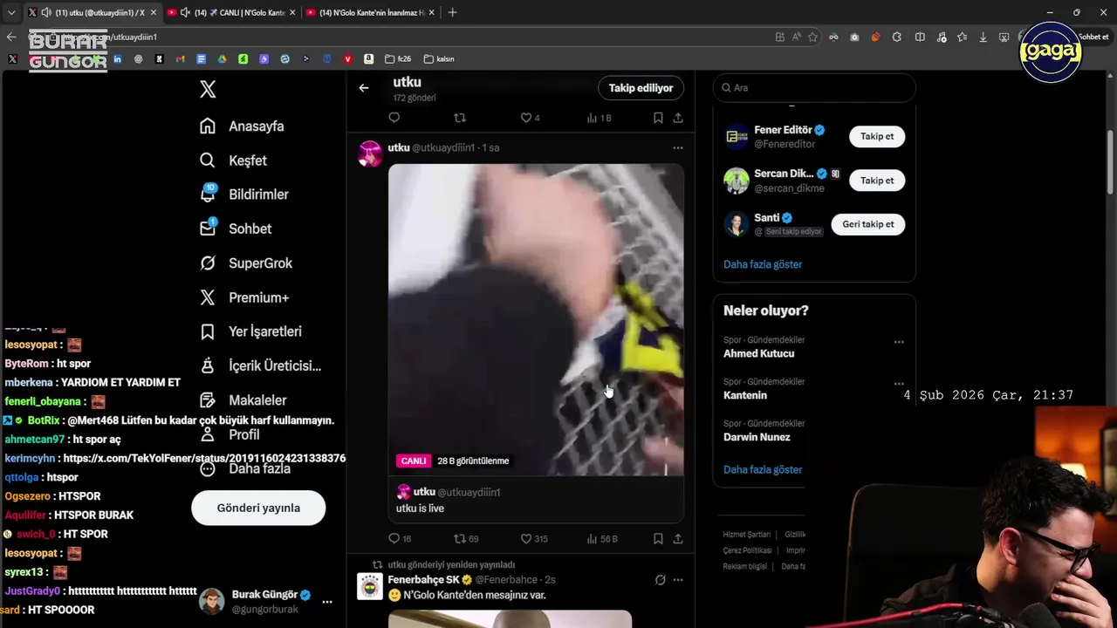Image resolution: width=1117 pixels, height=628 pixels.
Task: Follow Fener Editör with Takip et
Action: click(877, 137)
